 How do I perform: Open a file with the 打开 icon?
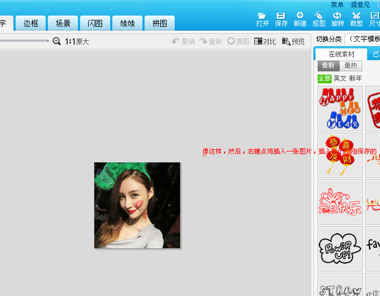[262, 19]
